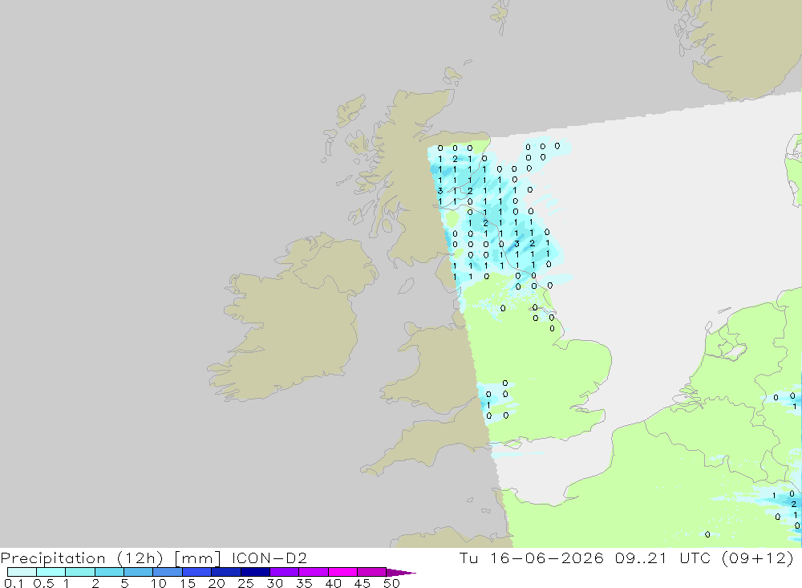The image size is (802, 588).
Task: Click the '[mm]' unit label
Action: (x=197, y=558)
